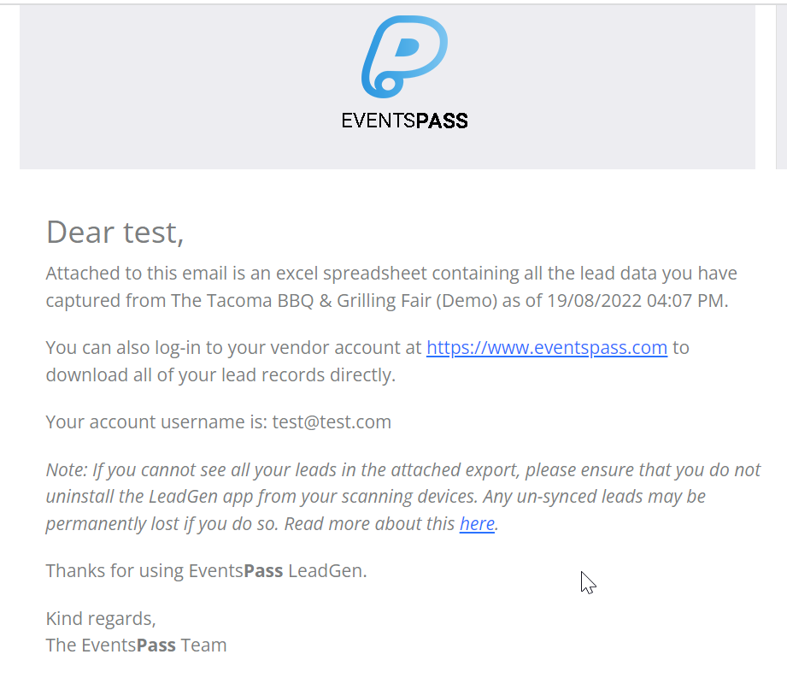
Task: Click 'The EventsPass Team' signature line
Action: [x=136, y=646]
